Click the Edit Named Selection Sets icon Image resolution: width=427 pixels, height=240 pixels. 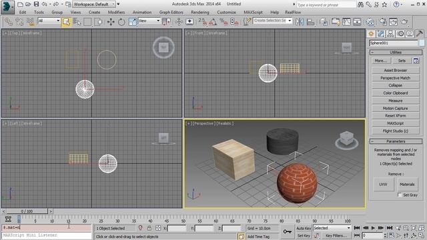coord(246,22)
